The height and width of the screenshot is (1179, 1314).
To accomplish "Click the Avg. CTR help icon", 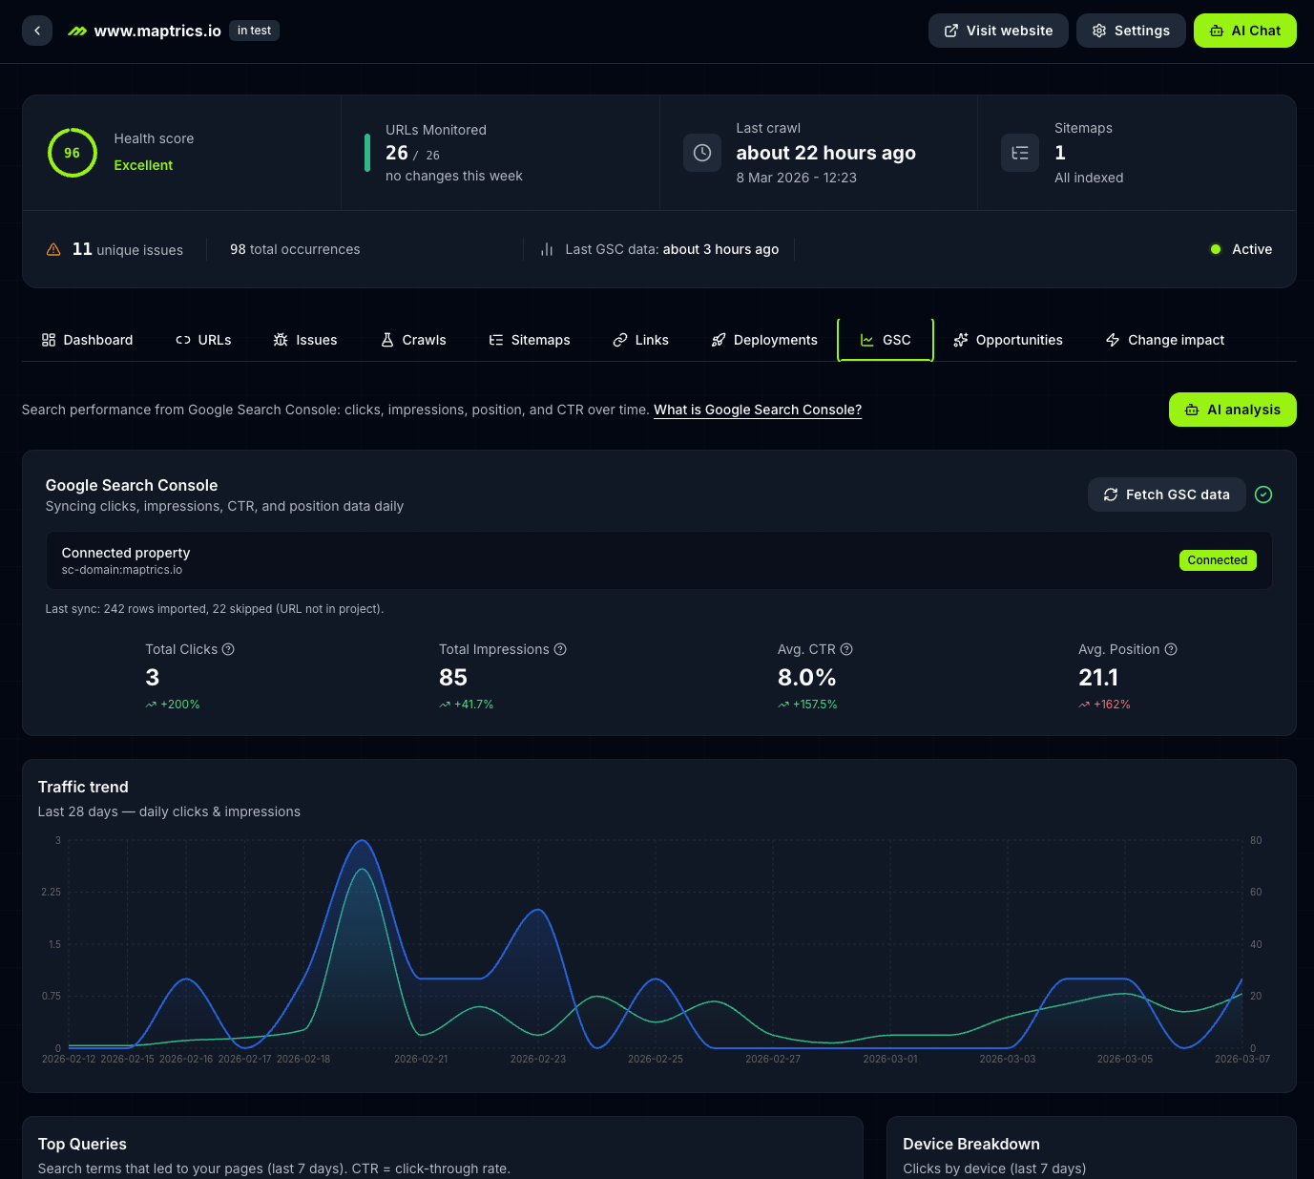I will point(846,649).
